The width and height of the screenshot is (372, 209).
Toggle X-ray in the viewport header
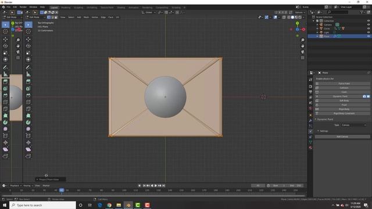[x=284, y=17]
